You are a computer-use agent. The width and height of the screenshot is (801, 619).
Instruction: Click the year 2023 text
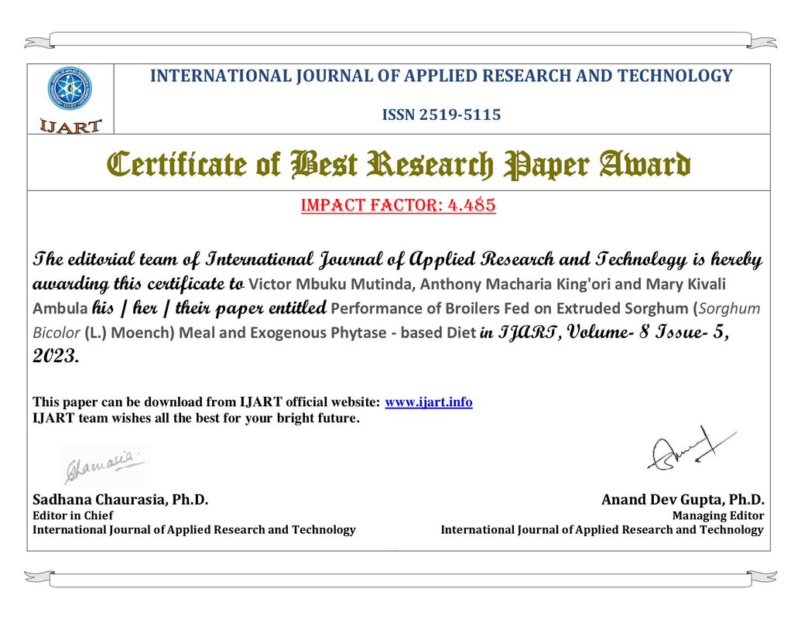[56, 356]
